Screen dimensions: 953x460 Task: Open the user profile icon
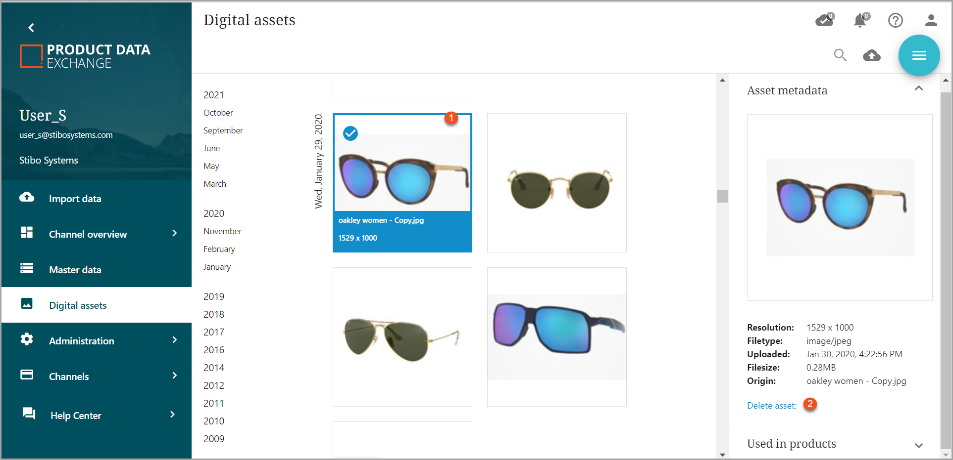pos(931,20)
